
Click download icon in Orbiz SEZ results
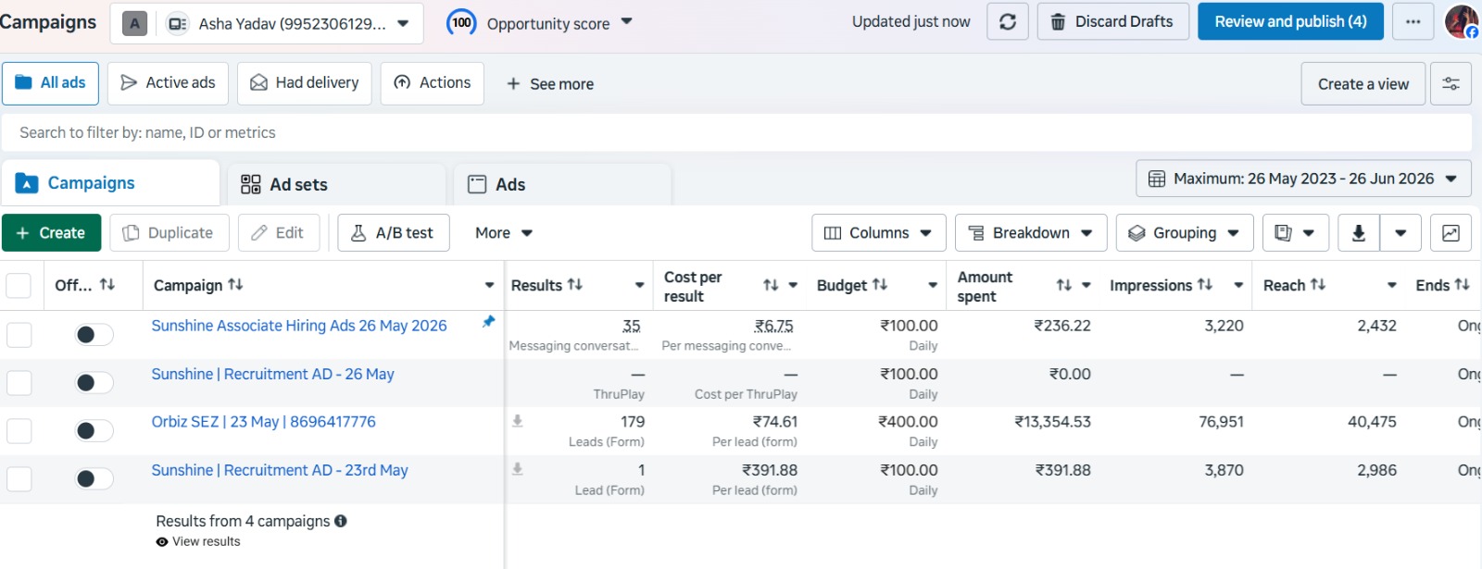point(518,421)
